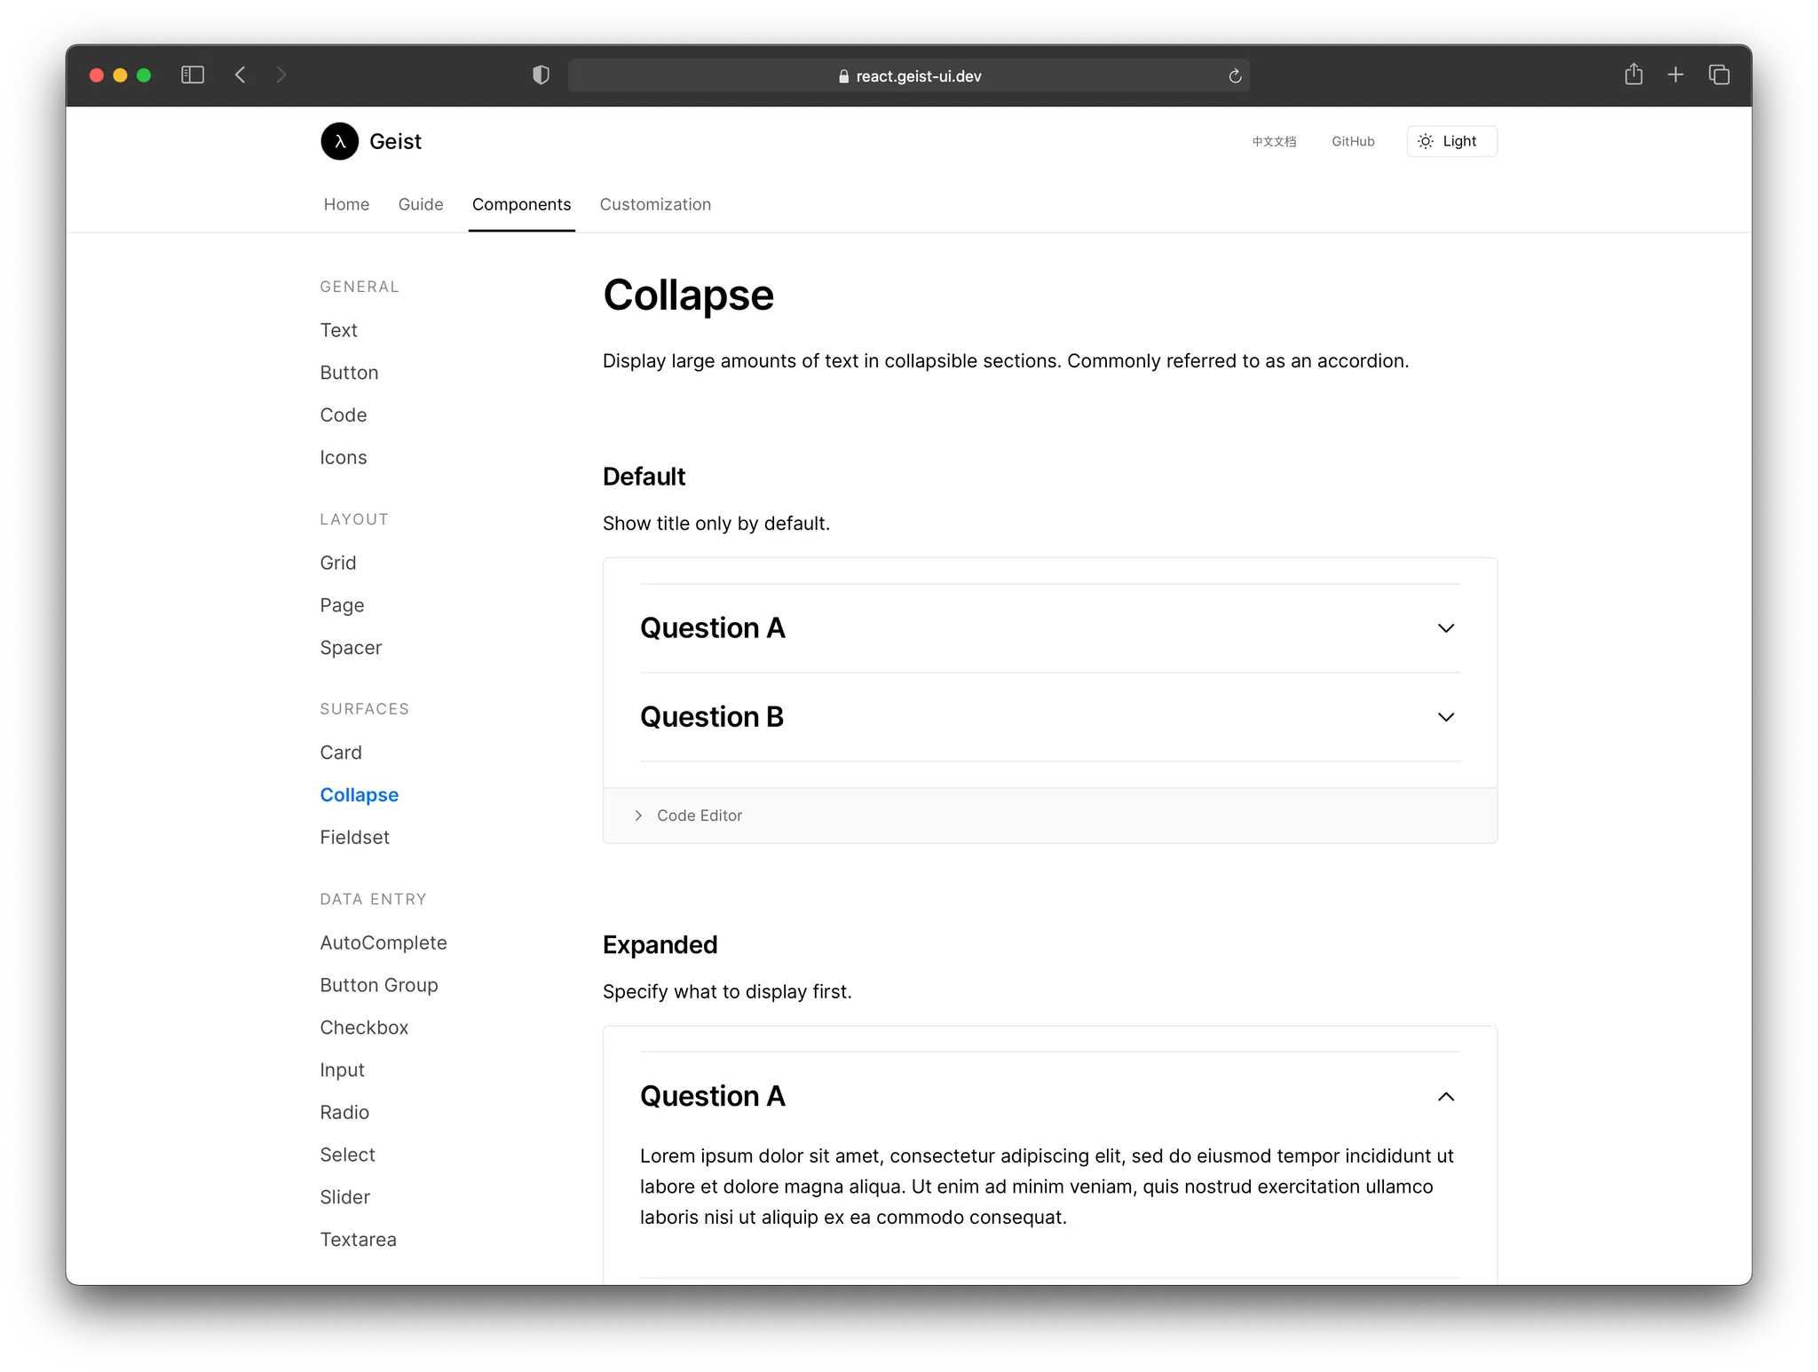Reload page with refresh icon
The height and width of the screenshot is (1372, 1818).
pyautogui.click(x=1235, y=76)
